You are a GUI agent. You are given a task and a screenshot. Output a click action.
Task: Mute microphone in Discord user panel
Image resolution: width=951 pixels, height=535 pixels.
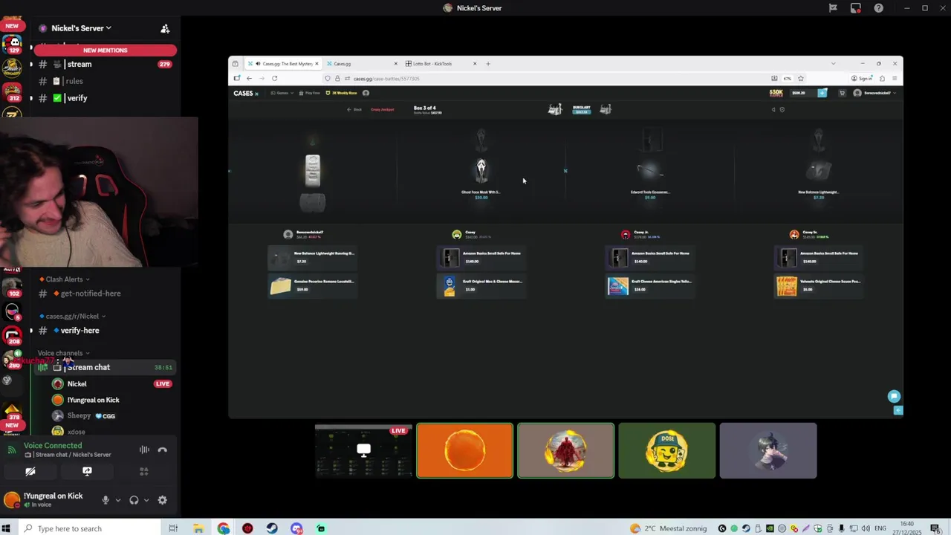[x=106, y=500]
